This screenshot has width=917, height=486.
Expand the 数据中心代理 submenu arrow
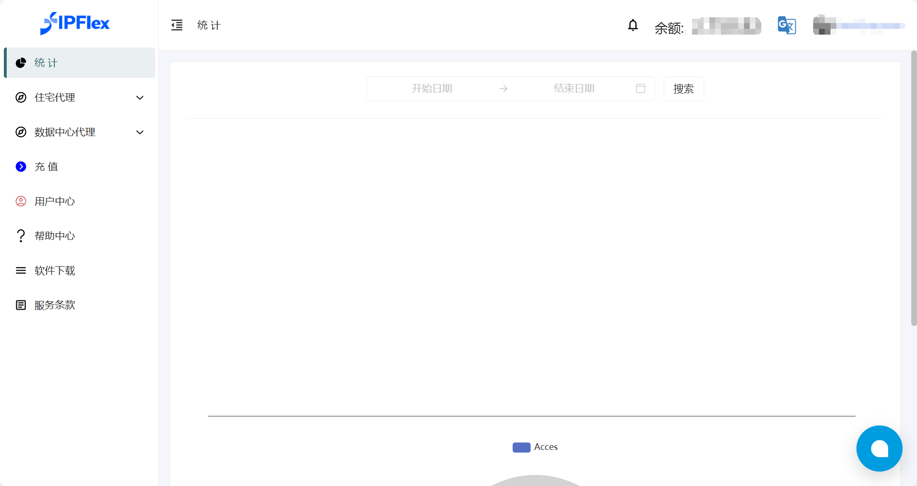pyautogui.click(x=140, y=132)
